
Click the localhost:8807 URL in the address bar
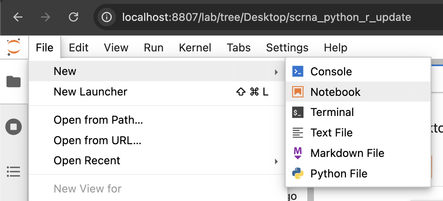coord(266,17)
